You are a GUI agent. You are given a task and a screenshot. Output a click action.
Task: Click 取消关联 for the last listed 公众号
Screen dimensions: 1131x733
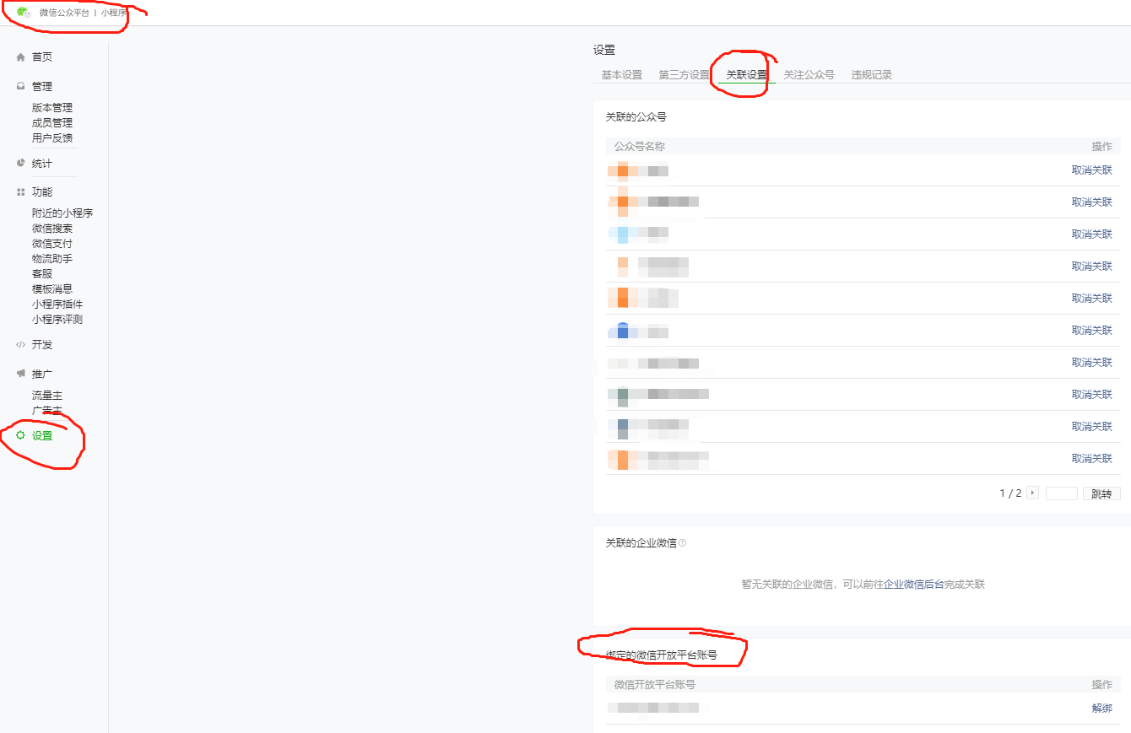[x=1092, y=459]
